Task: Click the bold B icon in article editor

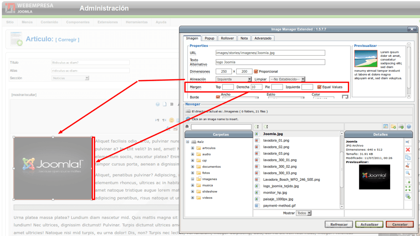Action: (x=172, y=104)
